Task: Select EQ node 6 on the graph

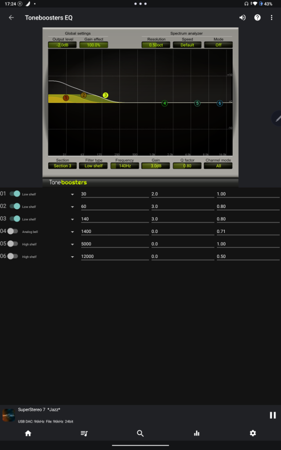Action: pos(220,103)
